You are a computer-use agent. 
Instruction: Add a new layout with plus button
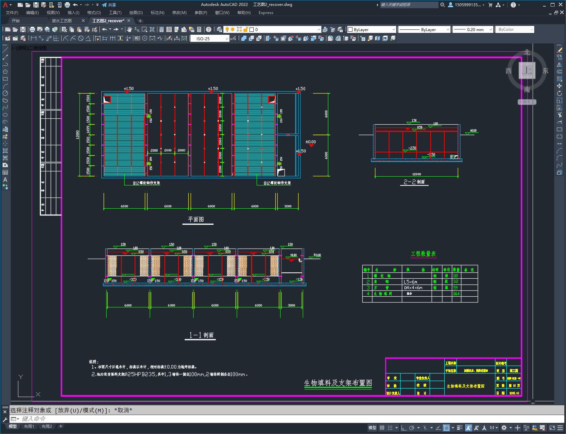click(60, 426)
